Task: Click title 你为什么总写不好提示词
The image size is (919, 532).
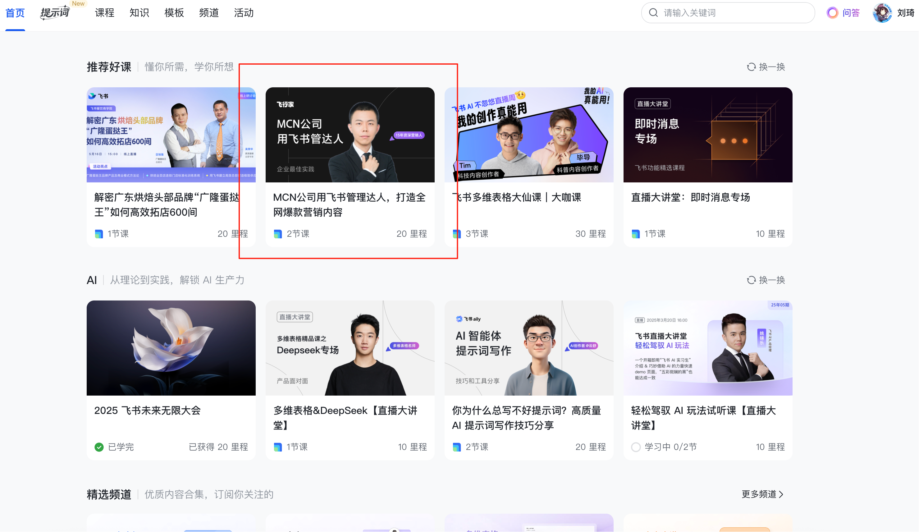Action: point(526,418)
